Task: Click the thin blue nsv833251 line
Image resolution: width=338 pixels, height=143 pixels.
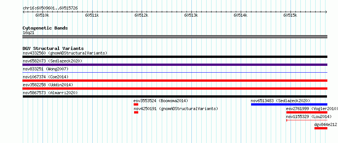Action: coord(175,73)
